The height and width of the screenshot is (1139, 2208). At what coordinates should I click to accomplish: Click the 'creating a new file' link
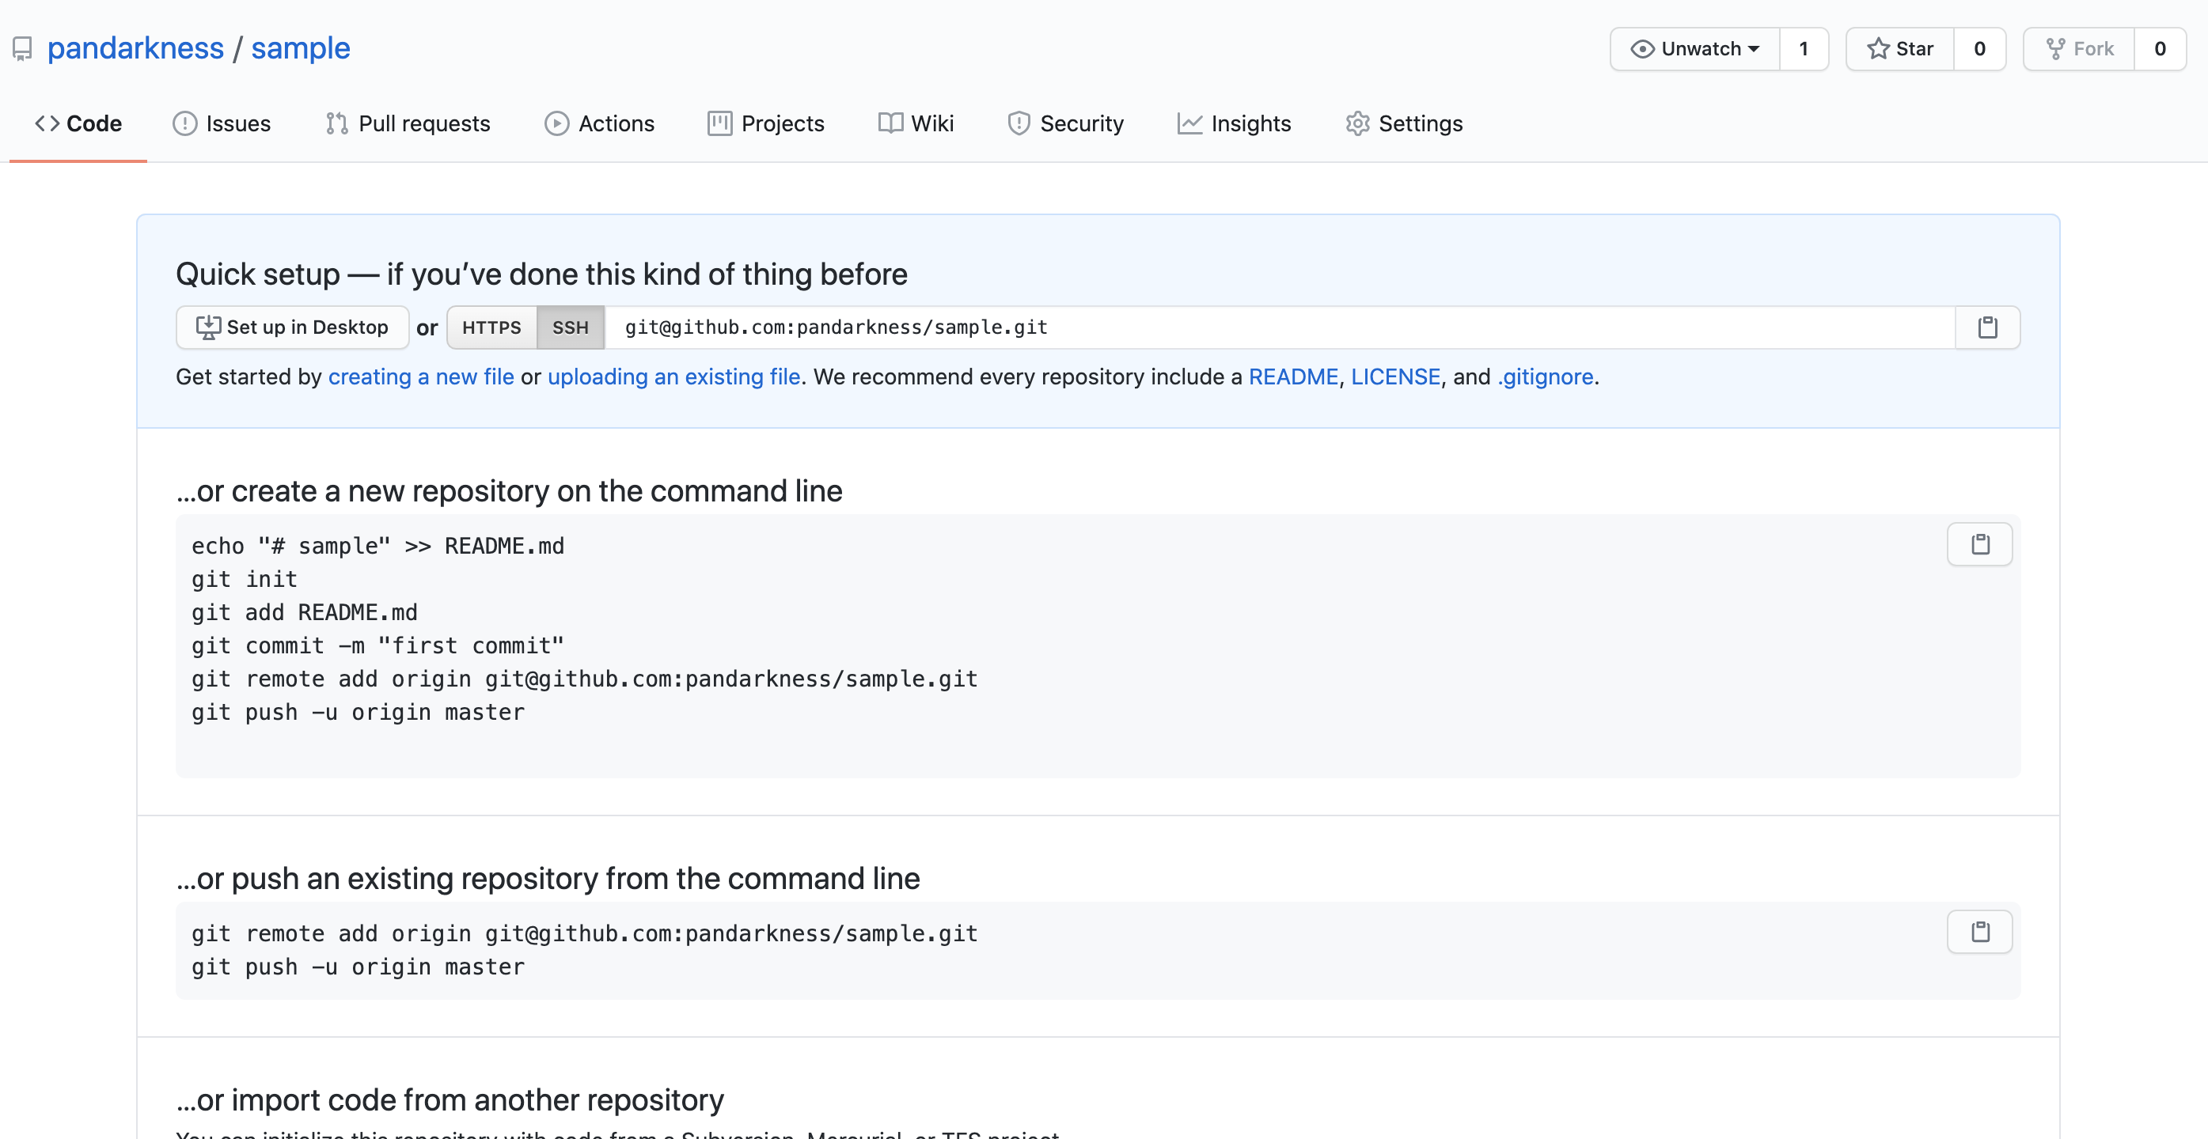(421, 377)
